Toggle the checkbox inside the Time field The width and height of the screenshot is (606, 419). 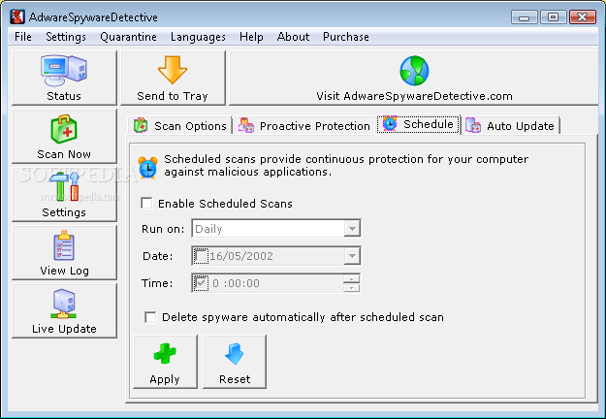click(201, 283)
